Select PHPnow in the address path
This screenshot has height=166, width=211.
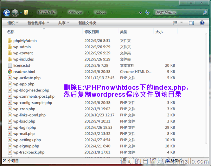click(x=76, y=12)
